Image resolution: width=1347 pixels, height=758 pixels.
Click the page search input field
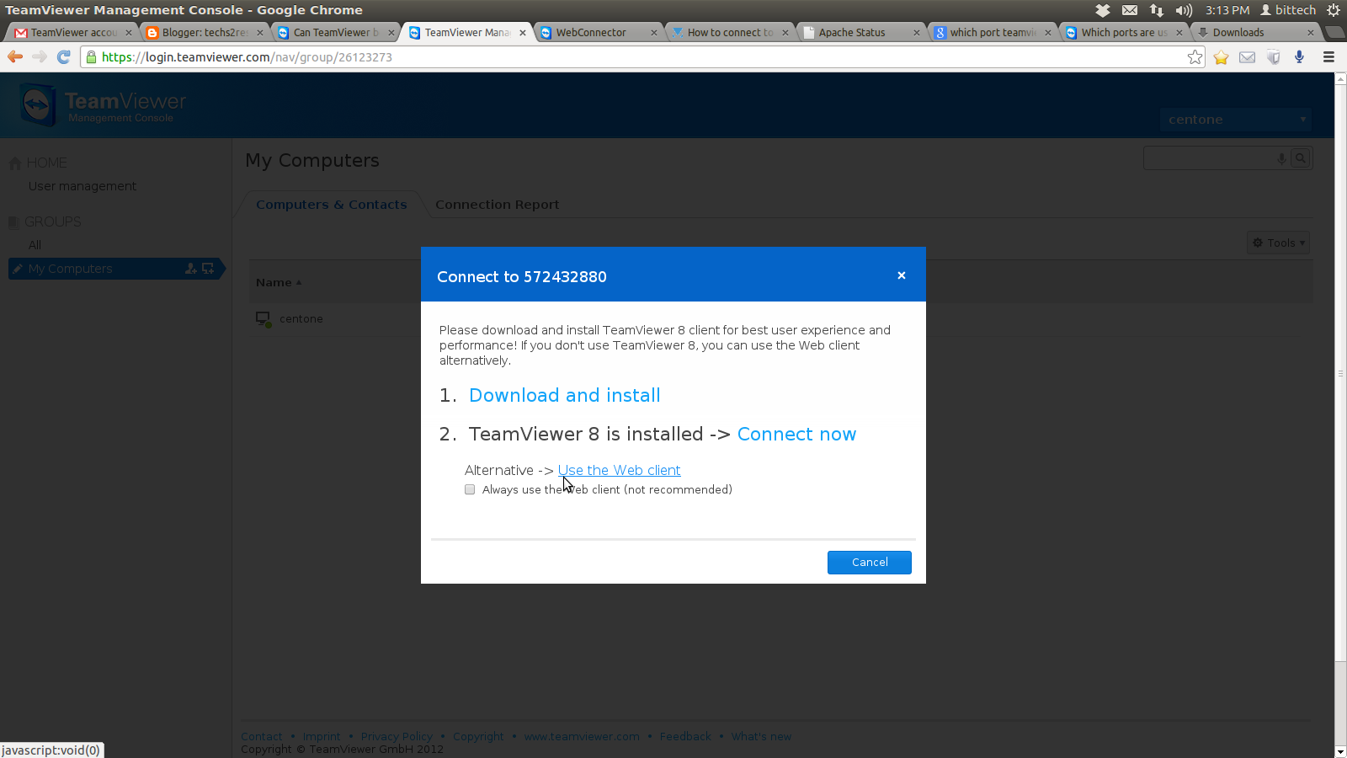click(x=1209, y=158)
